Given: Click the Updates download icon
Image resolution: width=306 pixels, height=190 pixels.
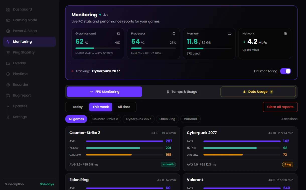Looking at the screenshot, I should click(8, 106).
